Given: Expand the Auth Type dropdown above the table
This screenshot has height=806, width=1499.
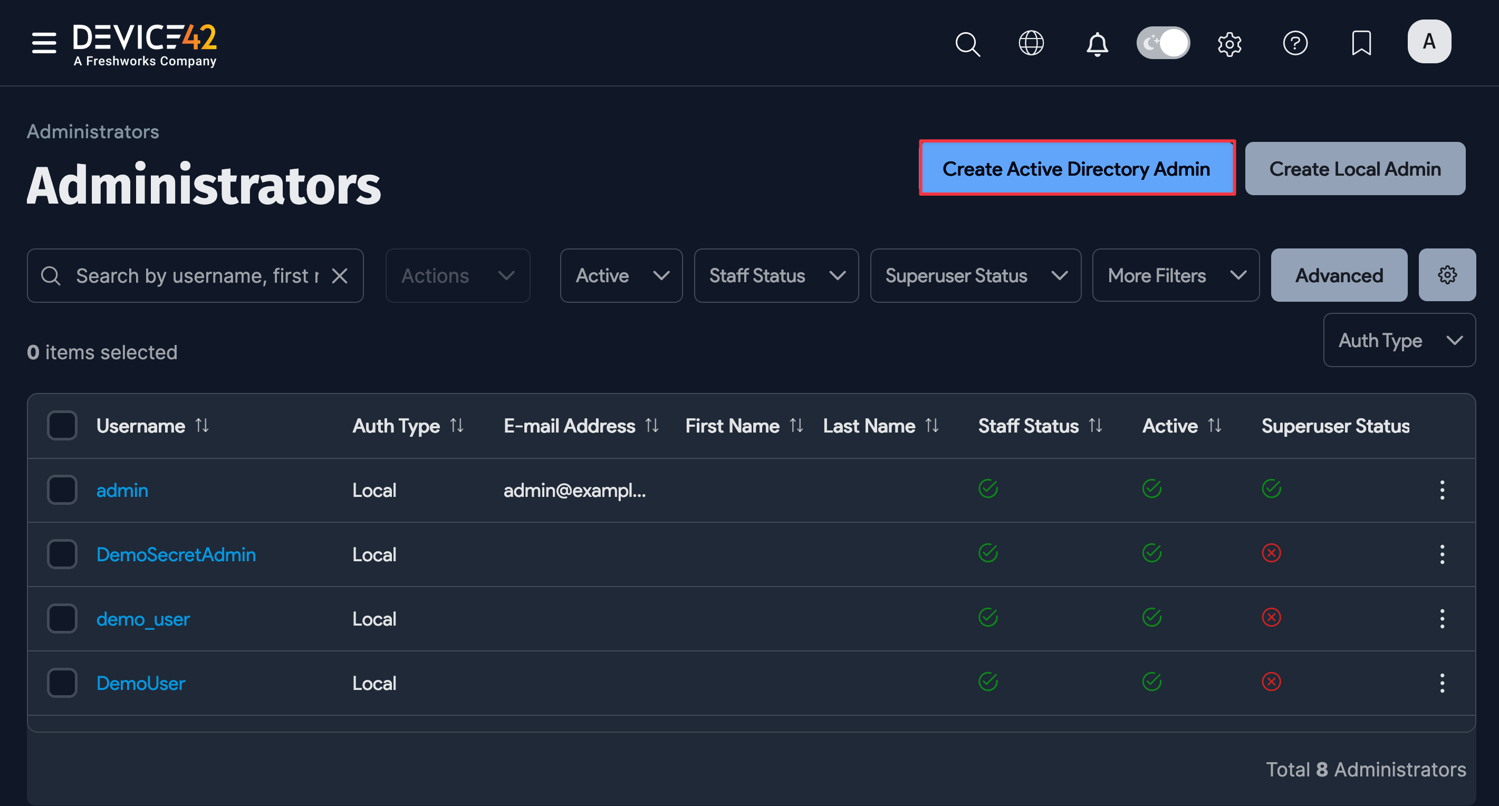Looking at the screenshot, I should [1399, 340].
